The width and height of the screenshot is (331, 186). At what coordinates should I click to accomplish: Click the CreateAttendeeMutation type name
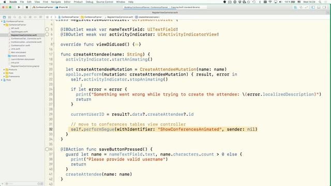pyautogui.click(x=168, y=69)
